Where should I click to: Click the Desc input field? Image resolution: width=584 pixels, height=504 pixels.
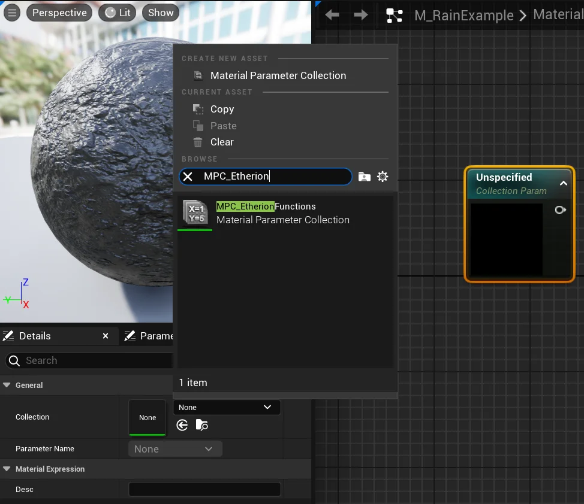pos(204,490)
